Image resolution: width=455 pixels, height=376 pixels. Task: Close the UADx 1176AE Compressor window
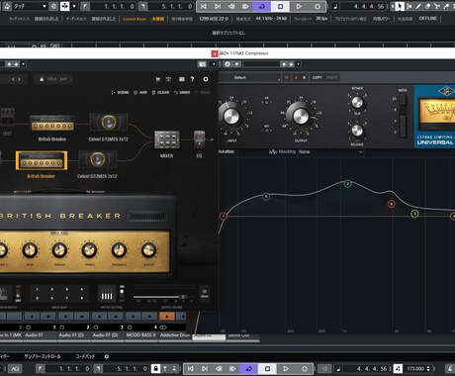tap(215, 53)
